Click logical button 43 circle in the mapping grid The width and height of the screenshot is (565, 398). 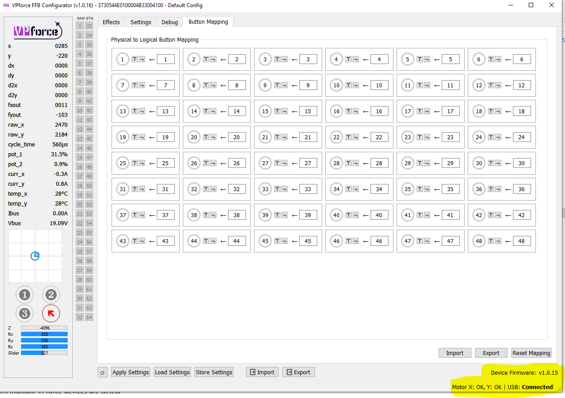click(x=123, y=241)
